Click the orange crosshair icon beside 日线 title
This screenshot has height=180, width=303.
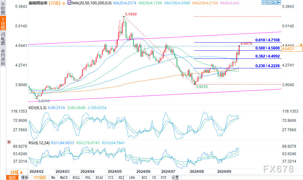coord(64,3)
